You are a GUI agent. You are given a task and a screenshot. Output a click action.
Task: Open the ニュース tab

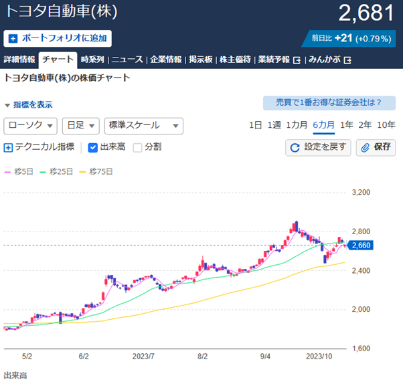(127, 60)
